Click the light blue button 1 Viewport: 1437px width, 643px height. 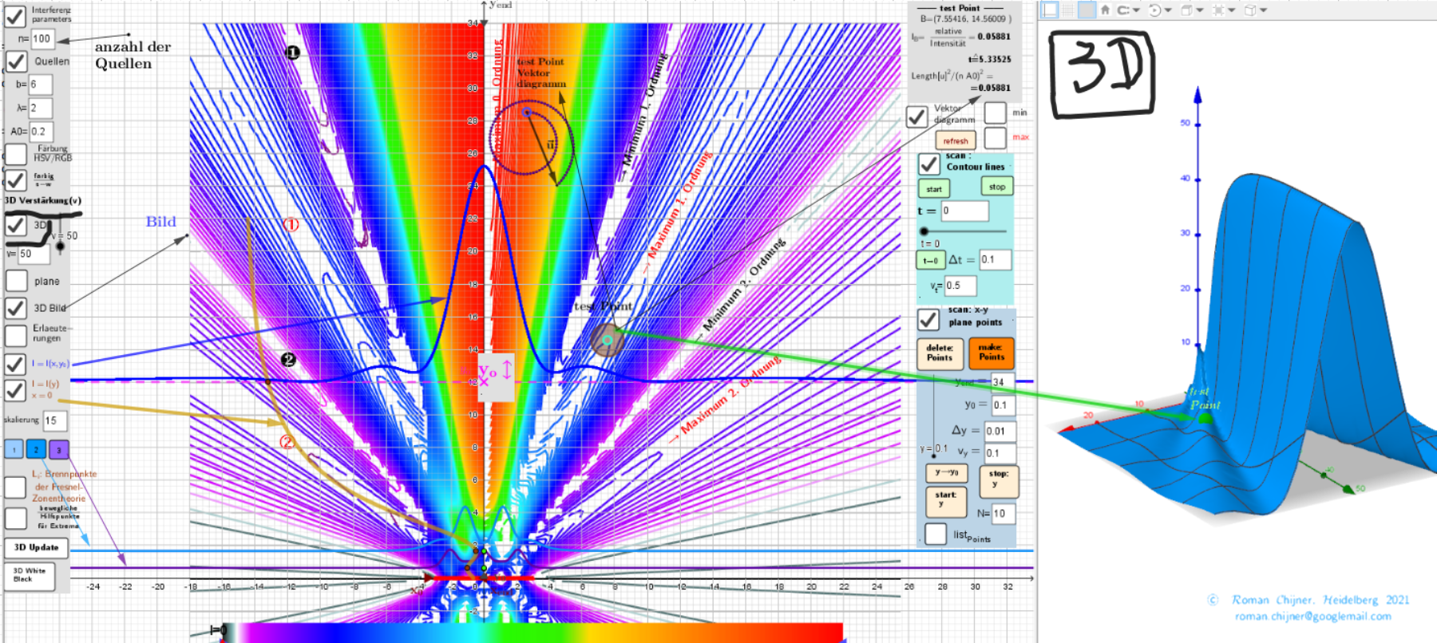14,449
